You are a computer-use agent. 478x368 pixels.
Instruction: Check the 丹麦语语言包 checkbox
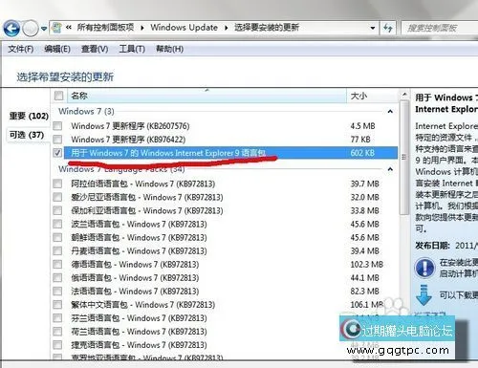(57, 250)
